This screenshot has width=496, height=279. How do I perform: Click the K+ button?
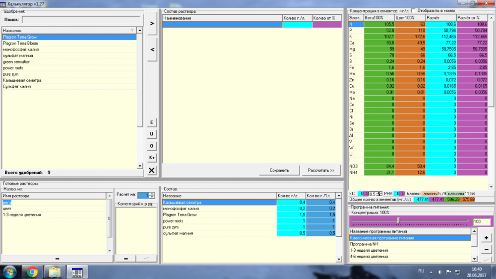(151, 158)
